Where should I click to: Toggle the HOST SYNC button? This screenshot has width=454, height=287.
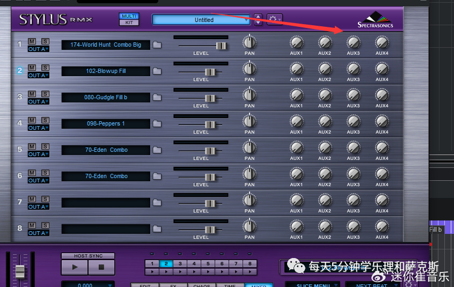(88, 256)
